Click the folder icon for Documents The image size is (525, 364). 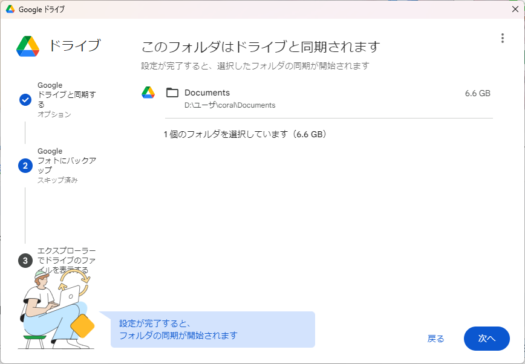172,93
